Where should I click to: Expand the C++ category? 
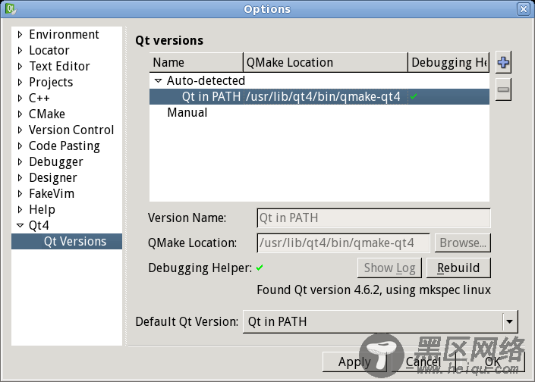(20, 98)
